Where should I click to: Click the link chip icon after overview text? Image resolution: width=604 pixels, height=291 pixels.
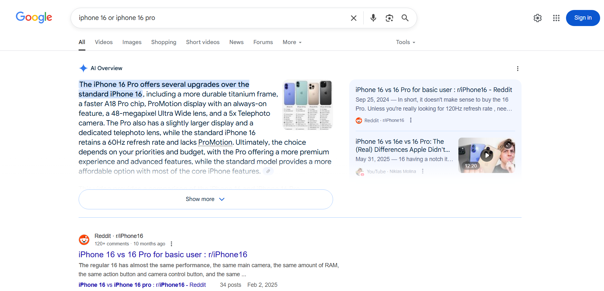click(268, 171)
